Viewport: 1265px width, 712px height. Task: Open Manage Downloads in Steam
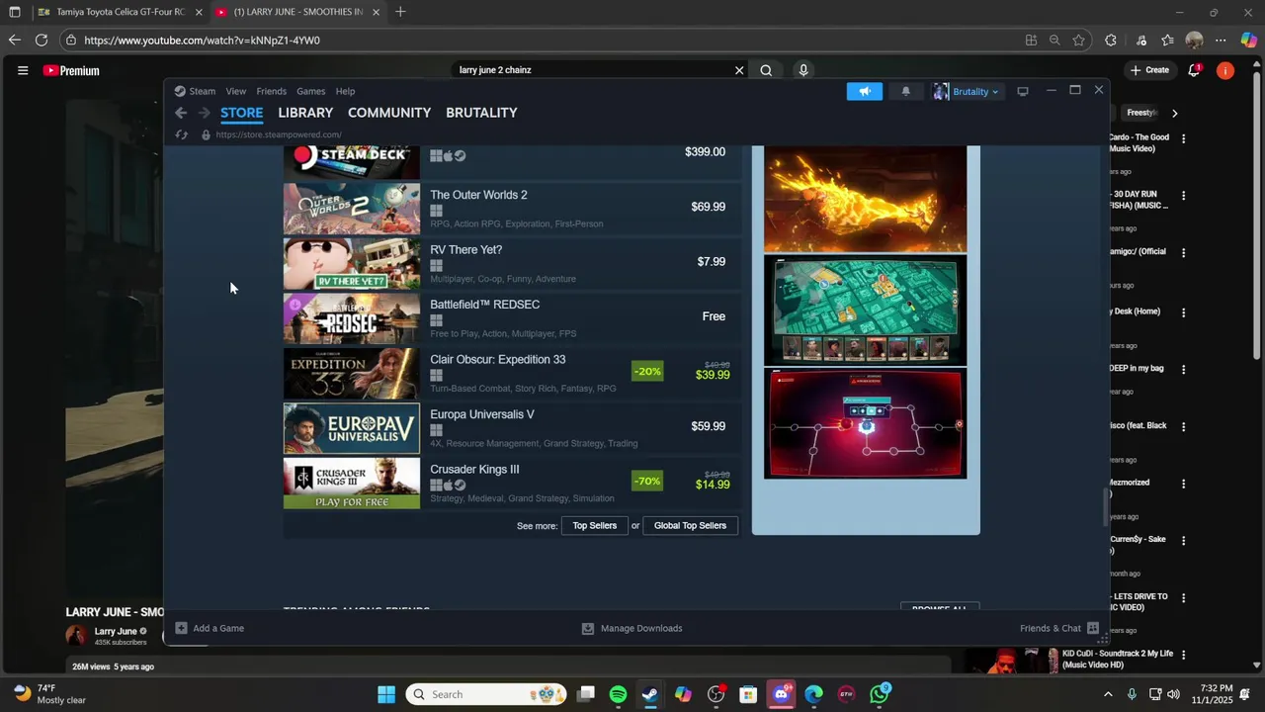tap(632, 628)
